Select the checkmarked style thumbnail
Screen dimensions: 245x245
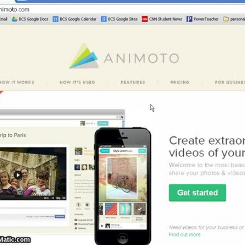click(x=140, y=209)
